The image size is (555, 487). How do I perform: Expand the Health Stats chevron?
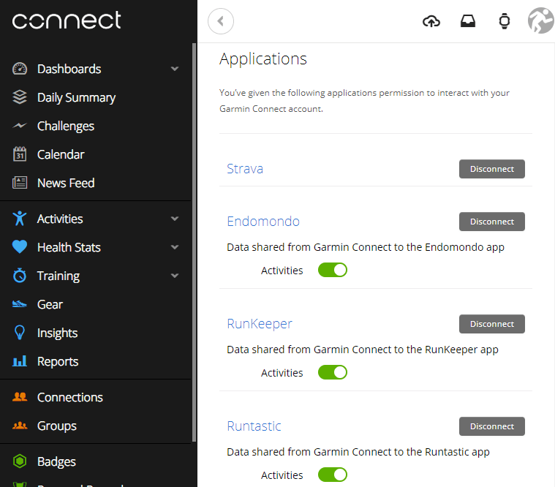tap(175, 247)
